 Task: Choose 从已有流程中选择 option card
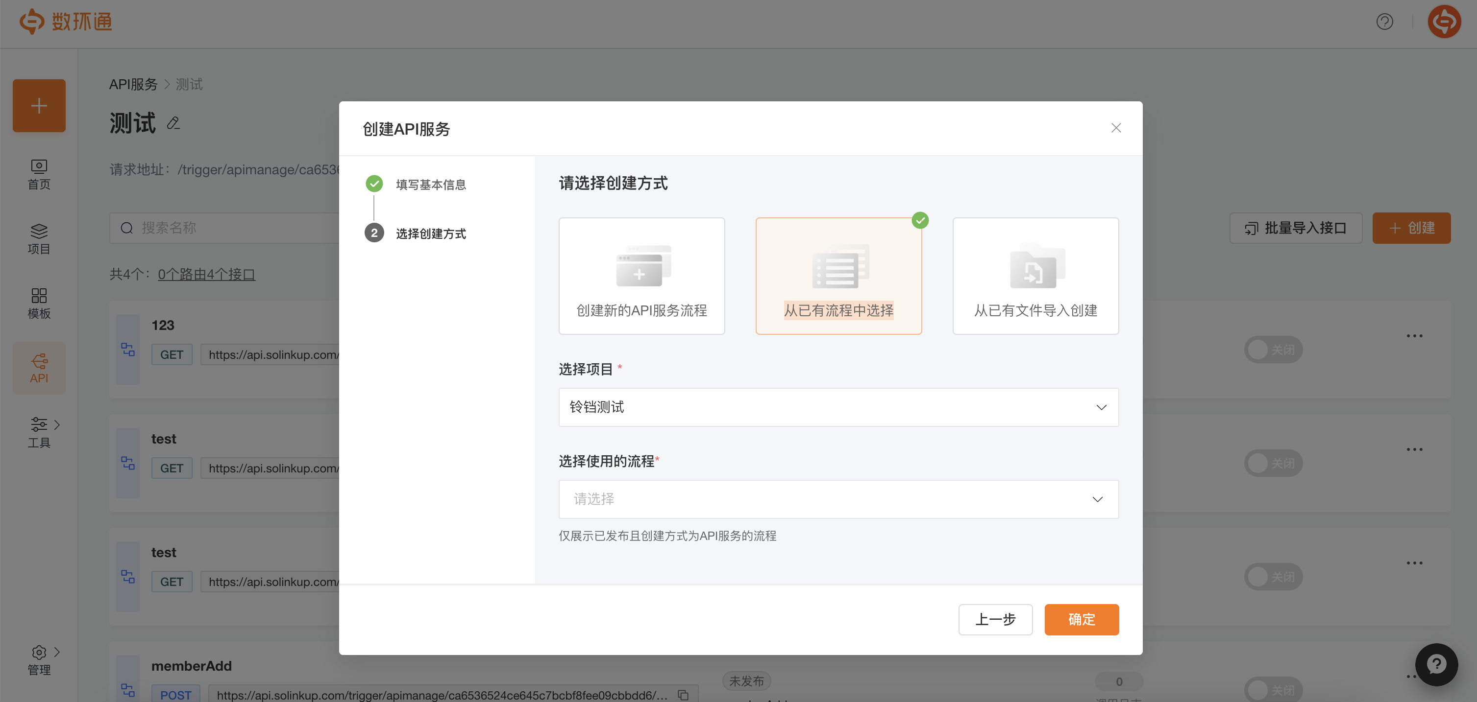click(x=838, y=276)
